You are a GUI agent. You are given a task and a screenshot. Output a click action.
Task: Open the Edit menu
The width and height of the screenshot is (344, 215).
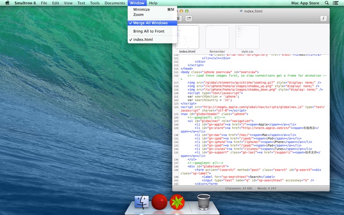[x=55, y=3]
